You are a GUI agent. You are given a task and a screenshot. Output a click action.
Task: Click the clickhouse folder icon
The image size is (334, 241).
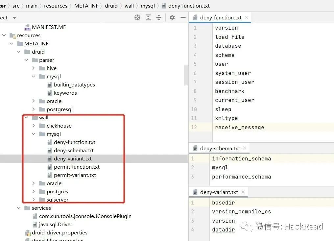42,126
